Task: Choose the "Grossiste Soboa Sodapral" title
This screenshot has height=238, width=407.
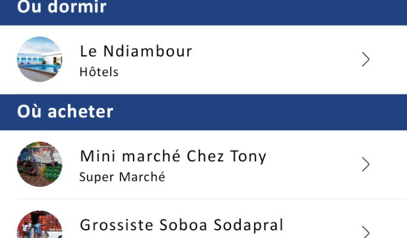Action: pos(181,225)
